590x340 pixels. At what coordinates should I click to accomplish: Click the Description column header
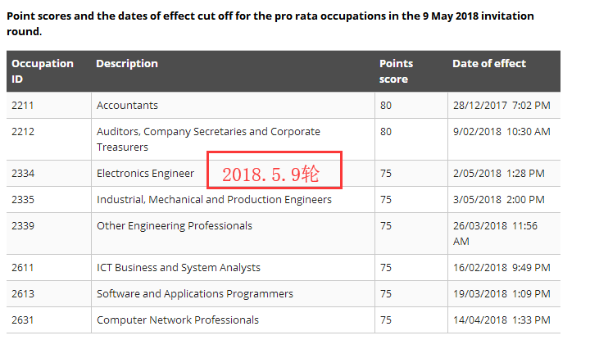pos(127,63)
